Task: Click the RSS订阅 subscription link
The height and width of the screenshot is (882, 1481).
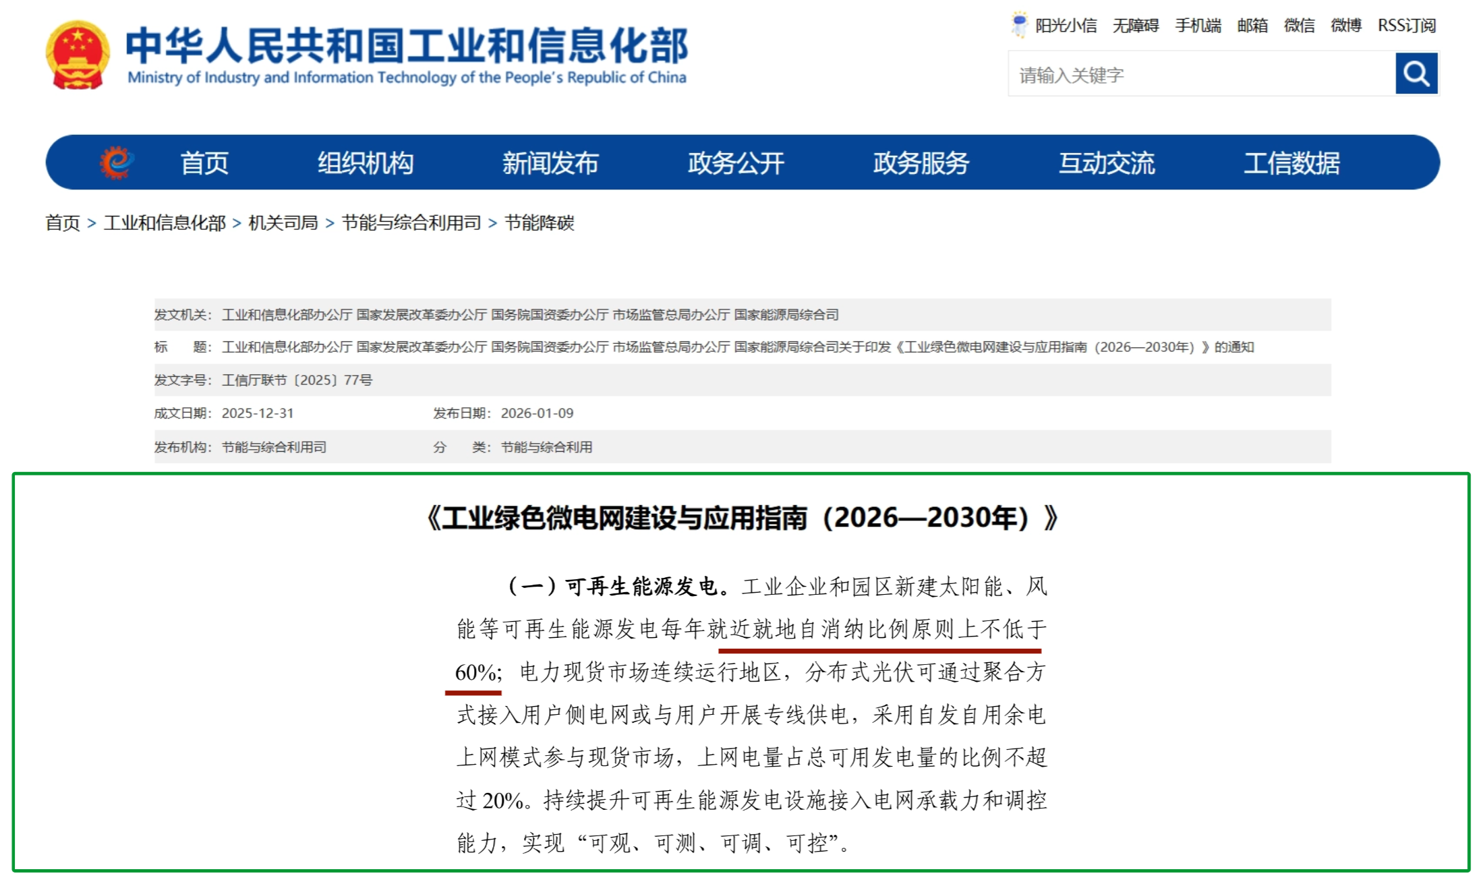Action: [1406, 26]
